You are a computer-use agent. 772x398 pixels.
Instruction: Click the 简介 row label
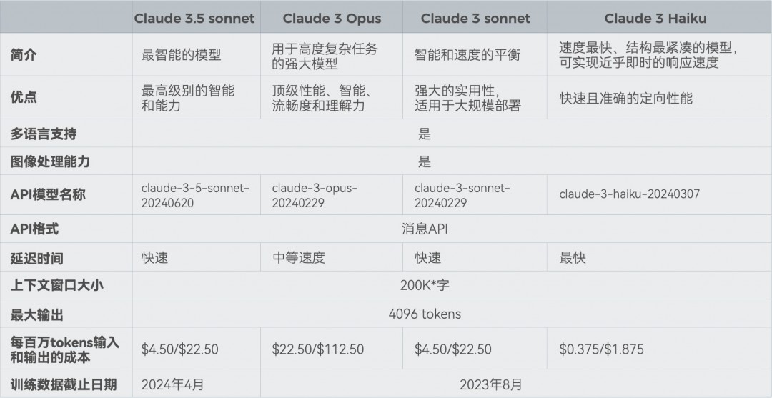[24, 56]
